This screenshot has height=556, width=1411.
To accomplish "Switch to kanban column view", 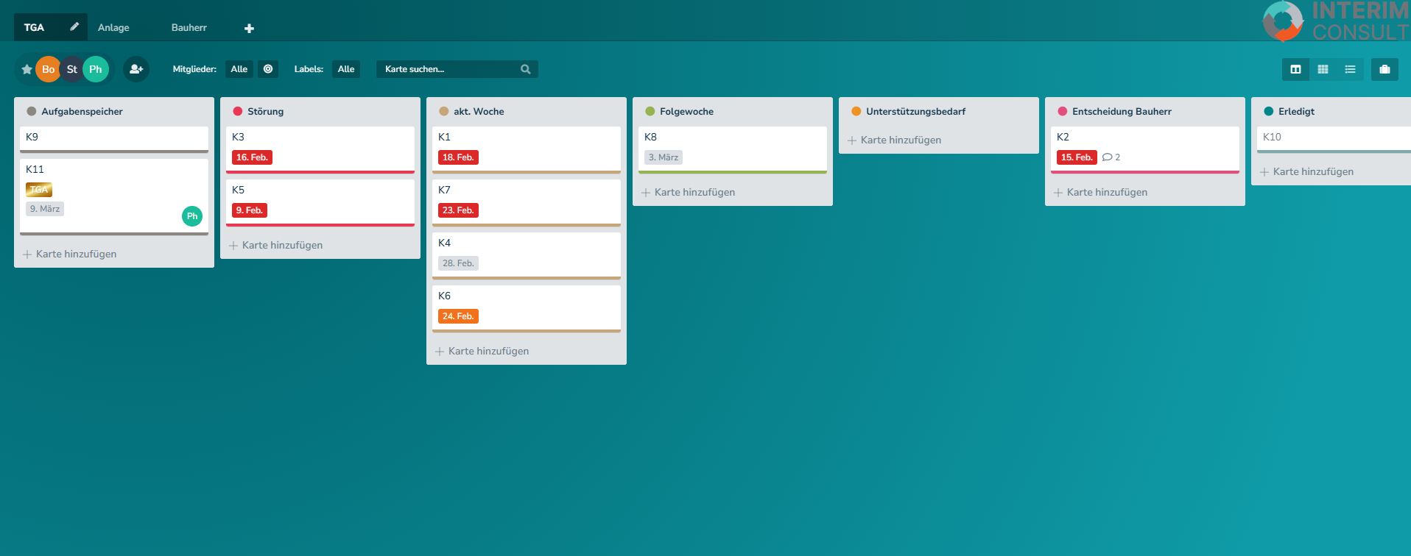I will click(x=1295, y=69).
